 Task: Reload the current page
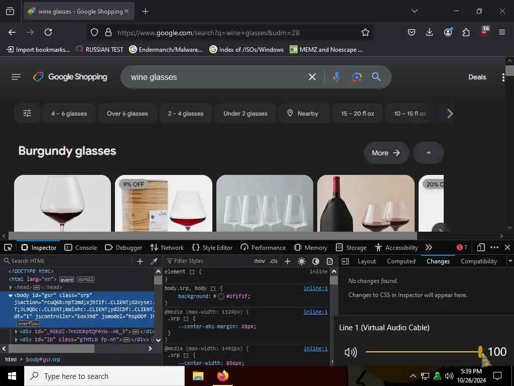[x=48, y=32]
